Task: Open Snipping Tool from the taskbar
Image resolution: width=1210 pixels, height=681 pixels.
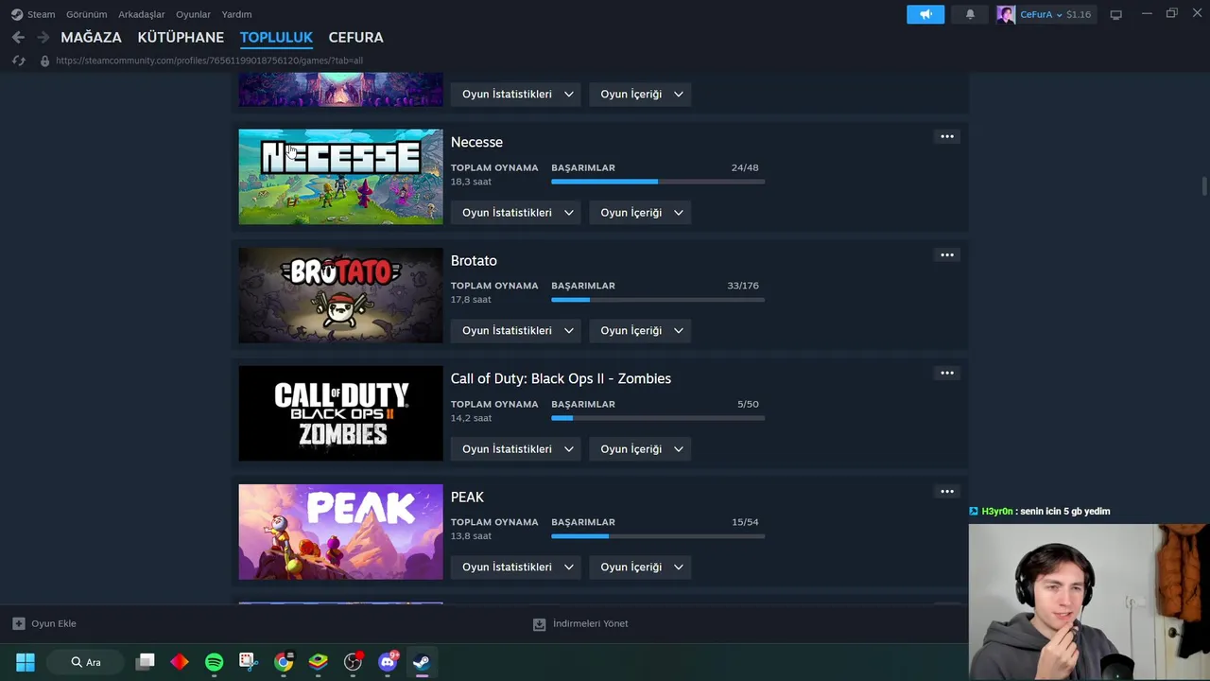Action: [249, 662]
